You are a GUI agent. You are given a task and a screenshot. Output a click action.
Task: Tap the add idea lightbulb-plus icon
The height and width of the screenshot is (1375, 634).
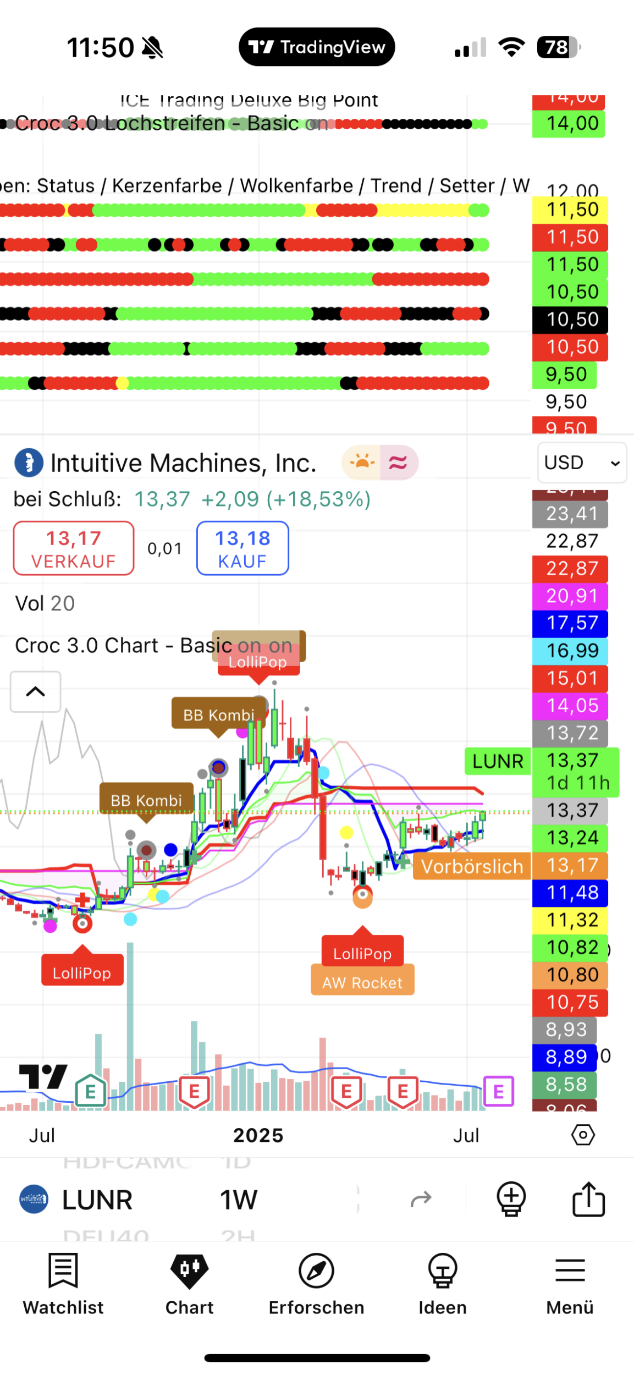(x=511, y=1199)
